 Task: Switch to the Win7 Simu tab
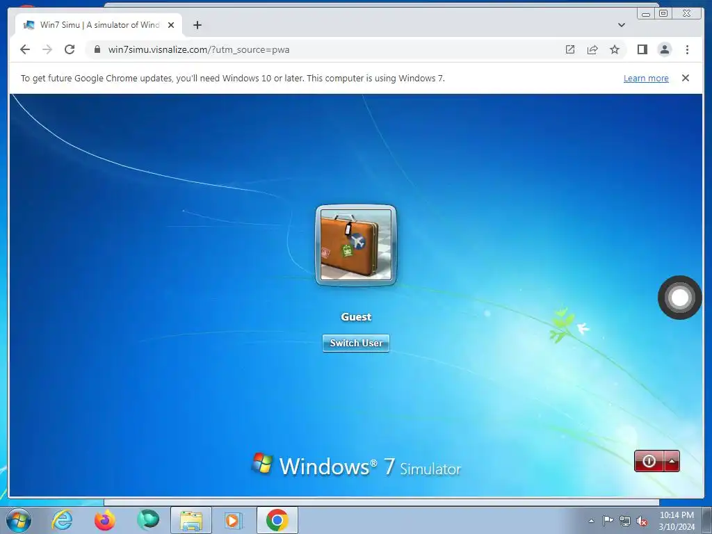99,25
